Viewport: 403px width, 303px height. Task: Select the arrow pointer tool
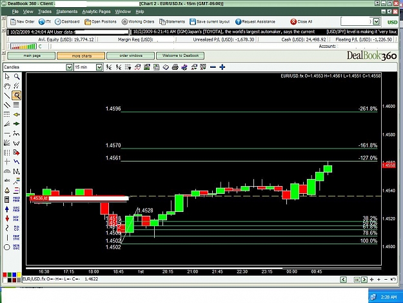pos(7,76)
